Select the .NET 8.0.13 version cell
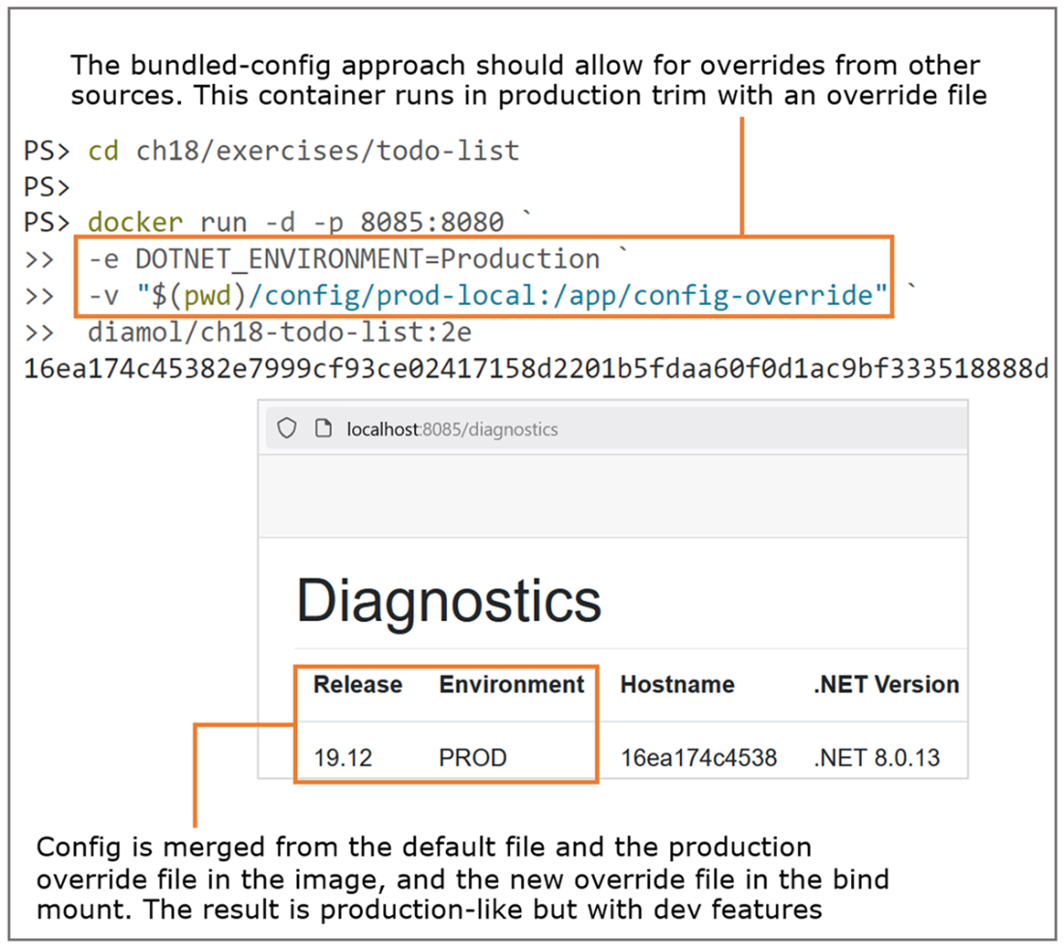This screenshot has width=1064, height=947. pyautogui.click(x=876, y=757)
